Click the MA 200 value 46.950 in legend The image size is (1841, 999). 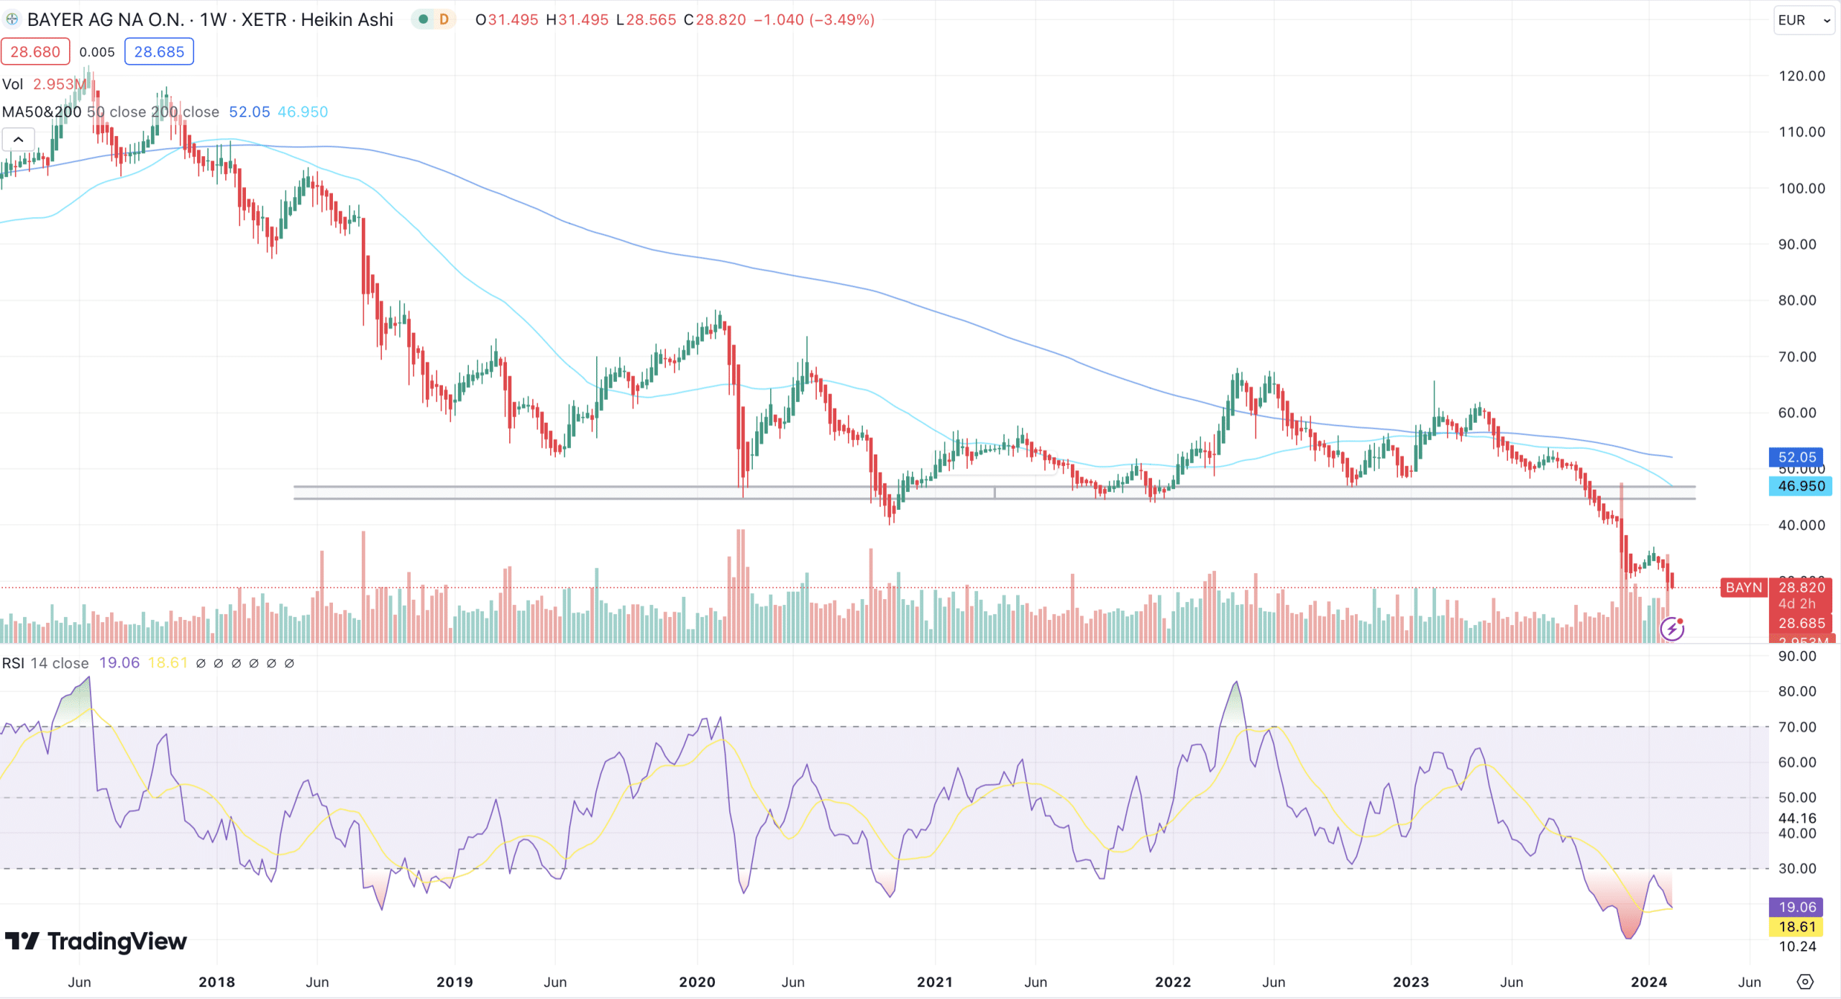pyautogui.click(x=303, y=112)
